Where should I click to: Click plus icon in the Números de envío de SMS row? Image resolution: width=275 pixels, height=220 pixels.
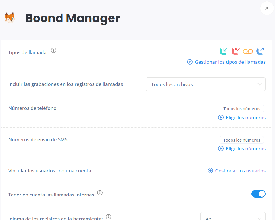pos(221,149)
